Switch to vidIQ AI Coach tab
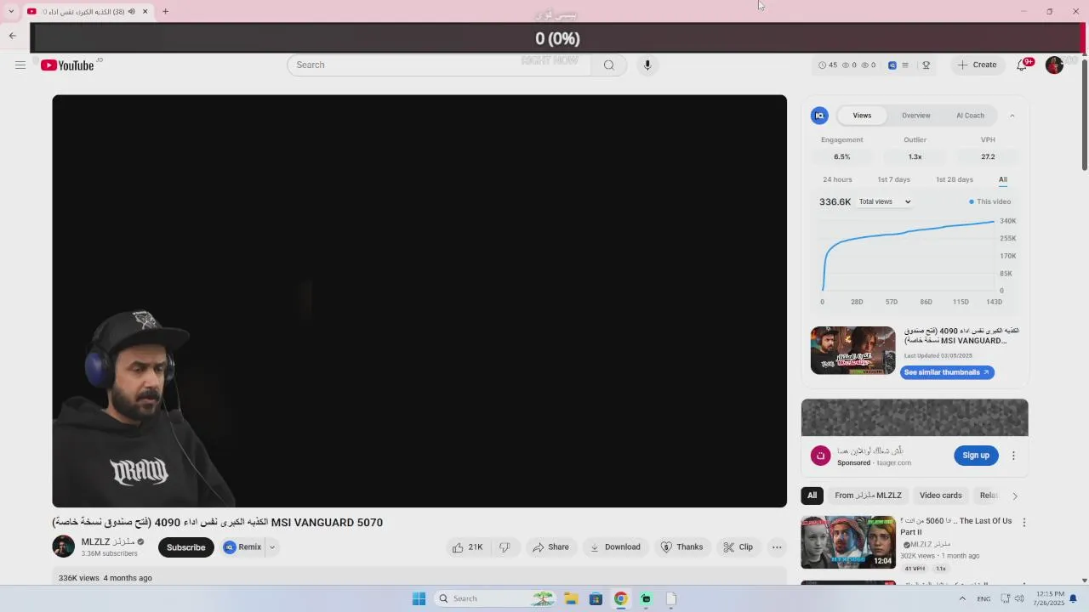This screenshot has width=1089, height=612. (970, 116)
